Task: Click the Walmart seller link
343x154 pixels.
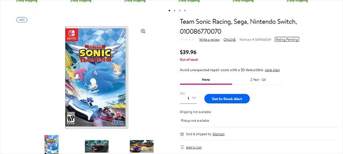Action: click(x=218, y=134)
